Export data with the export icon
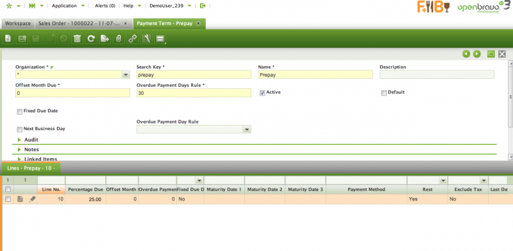This screenshot has height=251, width=513. [x=105, y=38]
